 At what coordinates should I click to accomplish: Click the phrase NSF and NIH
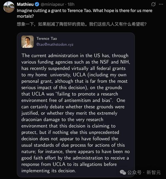pos(114,62)
